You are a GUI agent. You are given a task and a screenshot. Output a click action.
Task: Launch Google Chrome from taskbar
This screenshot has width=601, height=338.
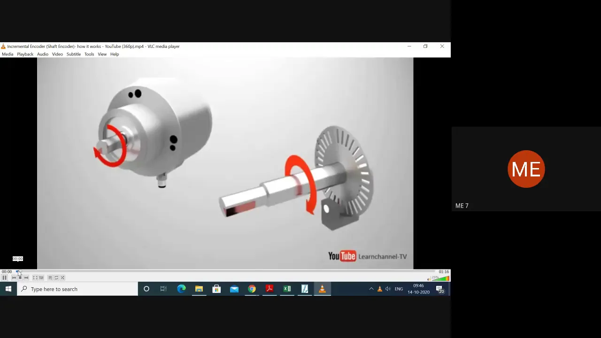point(252,289)
